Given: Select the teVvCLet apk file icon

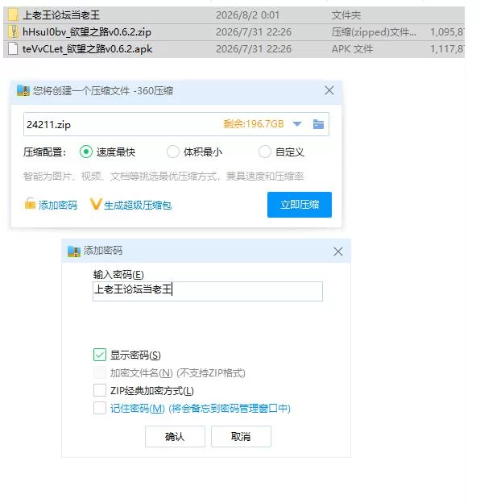Looking at the screenshot, I should pos(13,48).
